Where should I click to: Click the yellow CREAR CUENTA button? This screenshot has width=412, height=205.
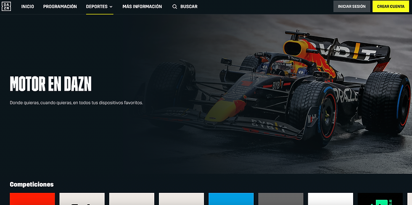391,6
